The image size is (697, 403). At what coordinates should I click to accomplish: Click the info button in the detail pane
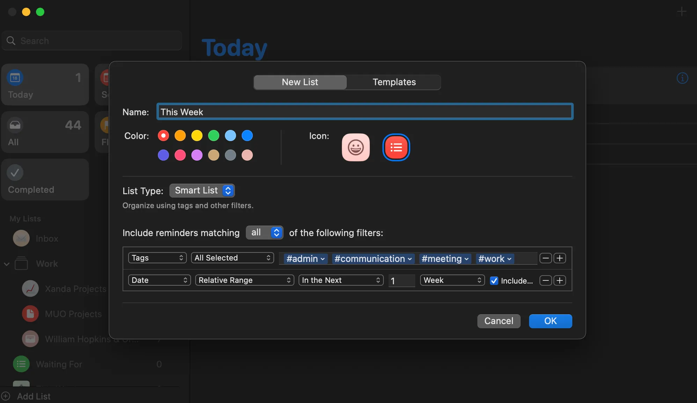(682, 78)
